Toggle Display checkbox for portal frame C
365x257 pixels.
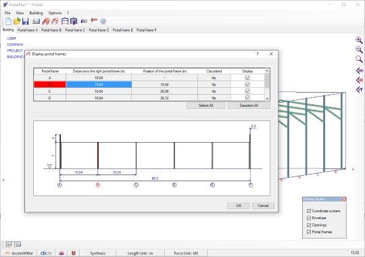[247, 91]
